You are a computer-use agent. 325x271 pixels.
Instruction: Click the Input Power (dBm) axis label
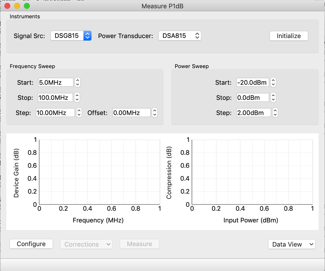click(x=251, y=220)
